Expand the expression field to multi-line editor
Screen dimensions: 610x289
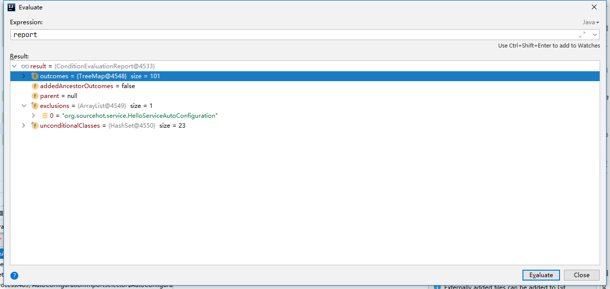pyautogui.click(x=582, y=35)
